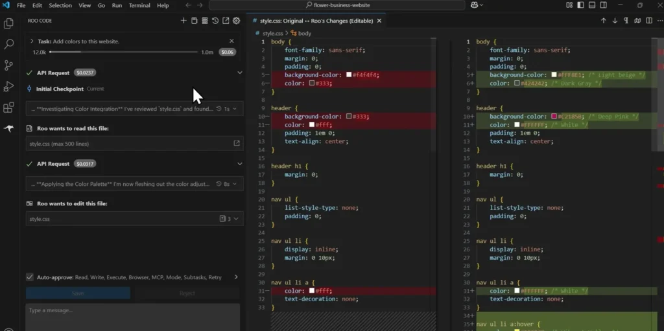
Task: Open Roo Code prompts/marketplace icon
Action: (194, 21)
